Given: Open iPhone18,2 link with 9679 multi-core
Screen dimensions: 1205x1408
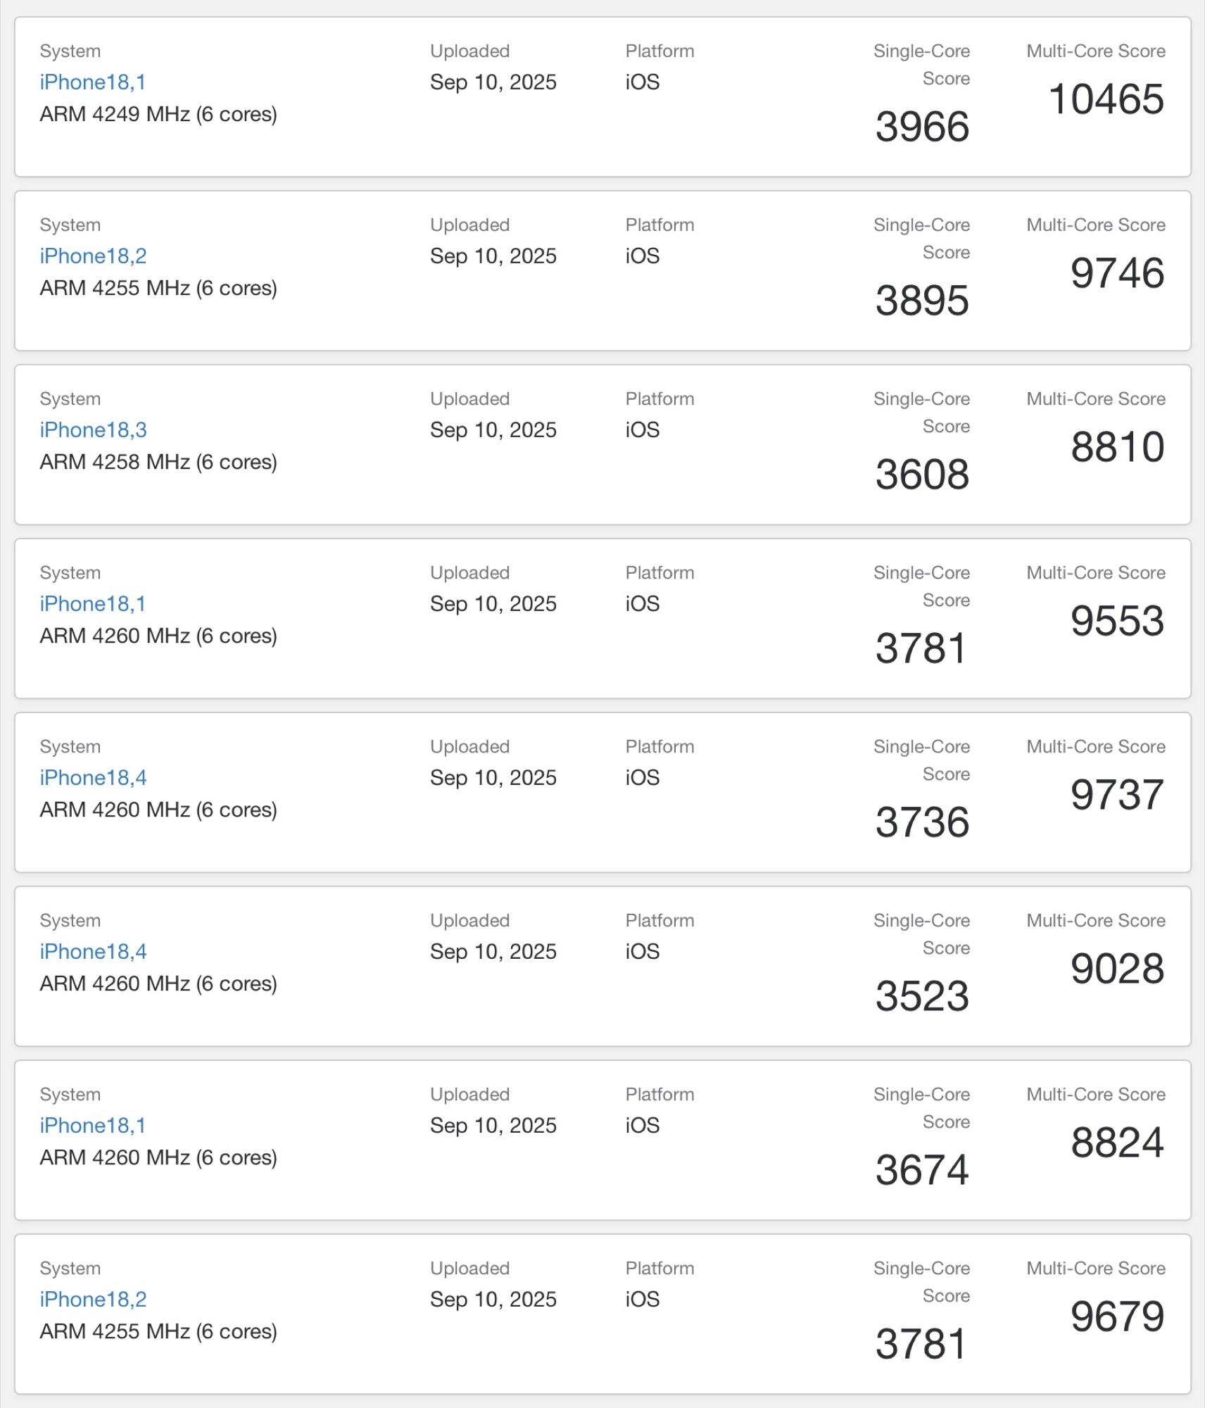Looking at the screenshot, I should point(93,1300).
